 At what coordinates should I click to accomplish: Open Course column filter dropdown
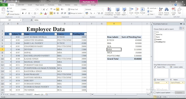tap(71, 34)
